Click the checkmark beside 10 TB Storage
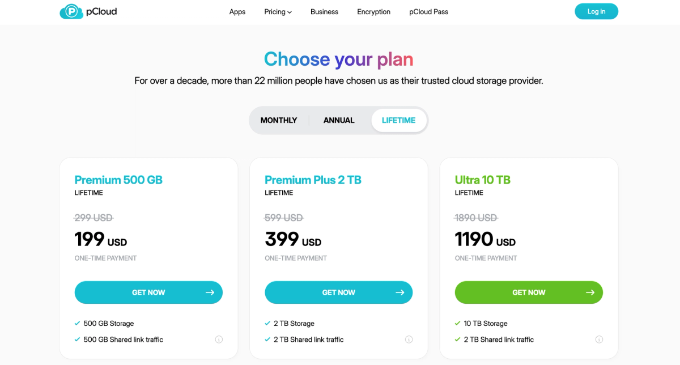The image size is (680, 365). [x=457, y=323]
